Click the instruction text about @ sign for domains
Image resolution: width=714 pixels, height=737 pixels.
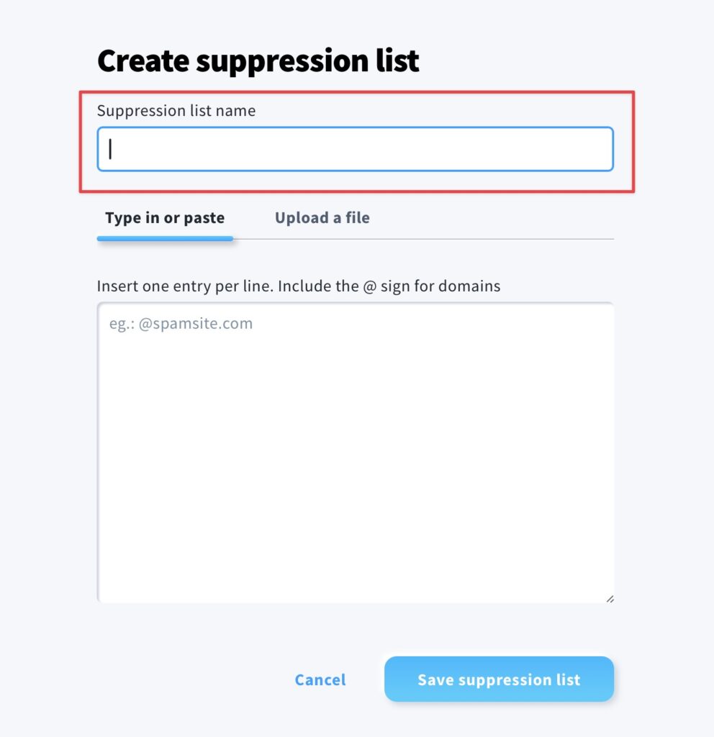pos(298,286)
